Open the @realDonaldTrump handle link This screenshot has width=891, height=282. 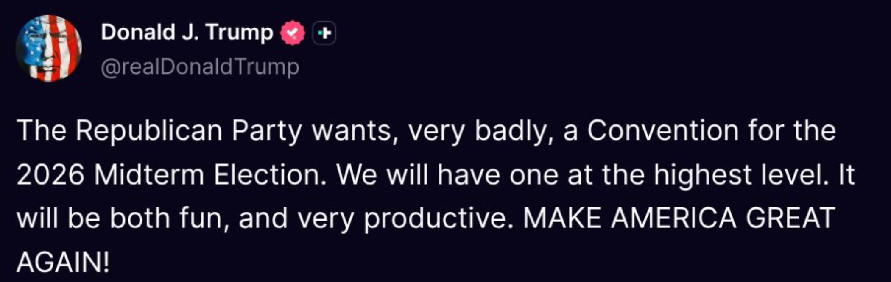pyautogui.click(x=200, y=67)
